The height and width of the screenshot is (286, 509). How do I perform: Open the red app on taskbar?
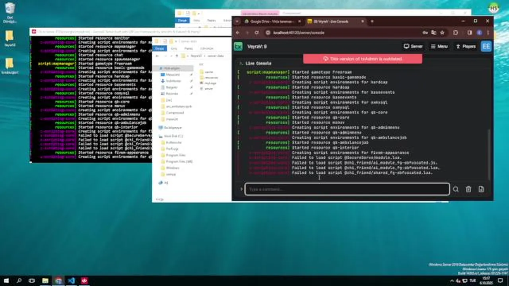pyautogui.click(x=84, y=280)
